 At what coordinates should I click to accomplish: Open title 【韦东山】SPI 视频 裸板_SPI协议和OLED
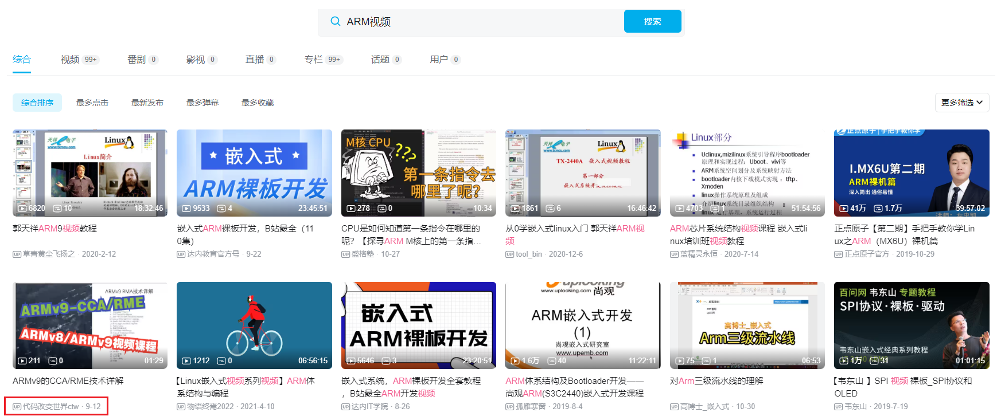[x=903, y=387]
